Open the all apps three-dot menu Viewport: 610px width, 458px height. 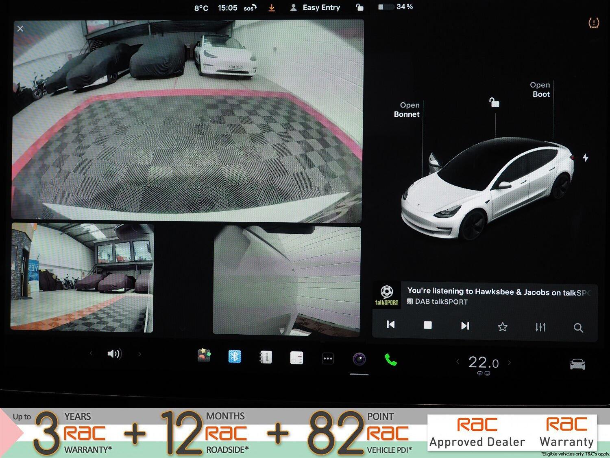tap(328, 359)
